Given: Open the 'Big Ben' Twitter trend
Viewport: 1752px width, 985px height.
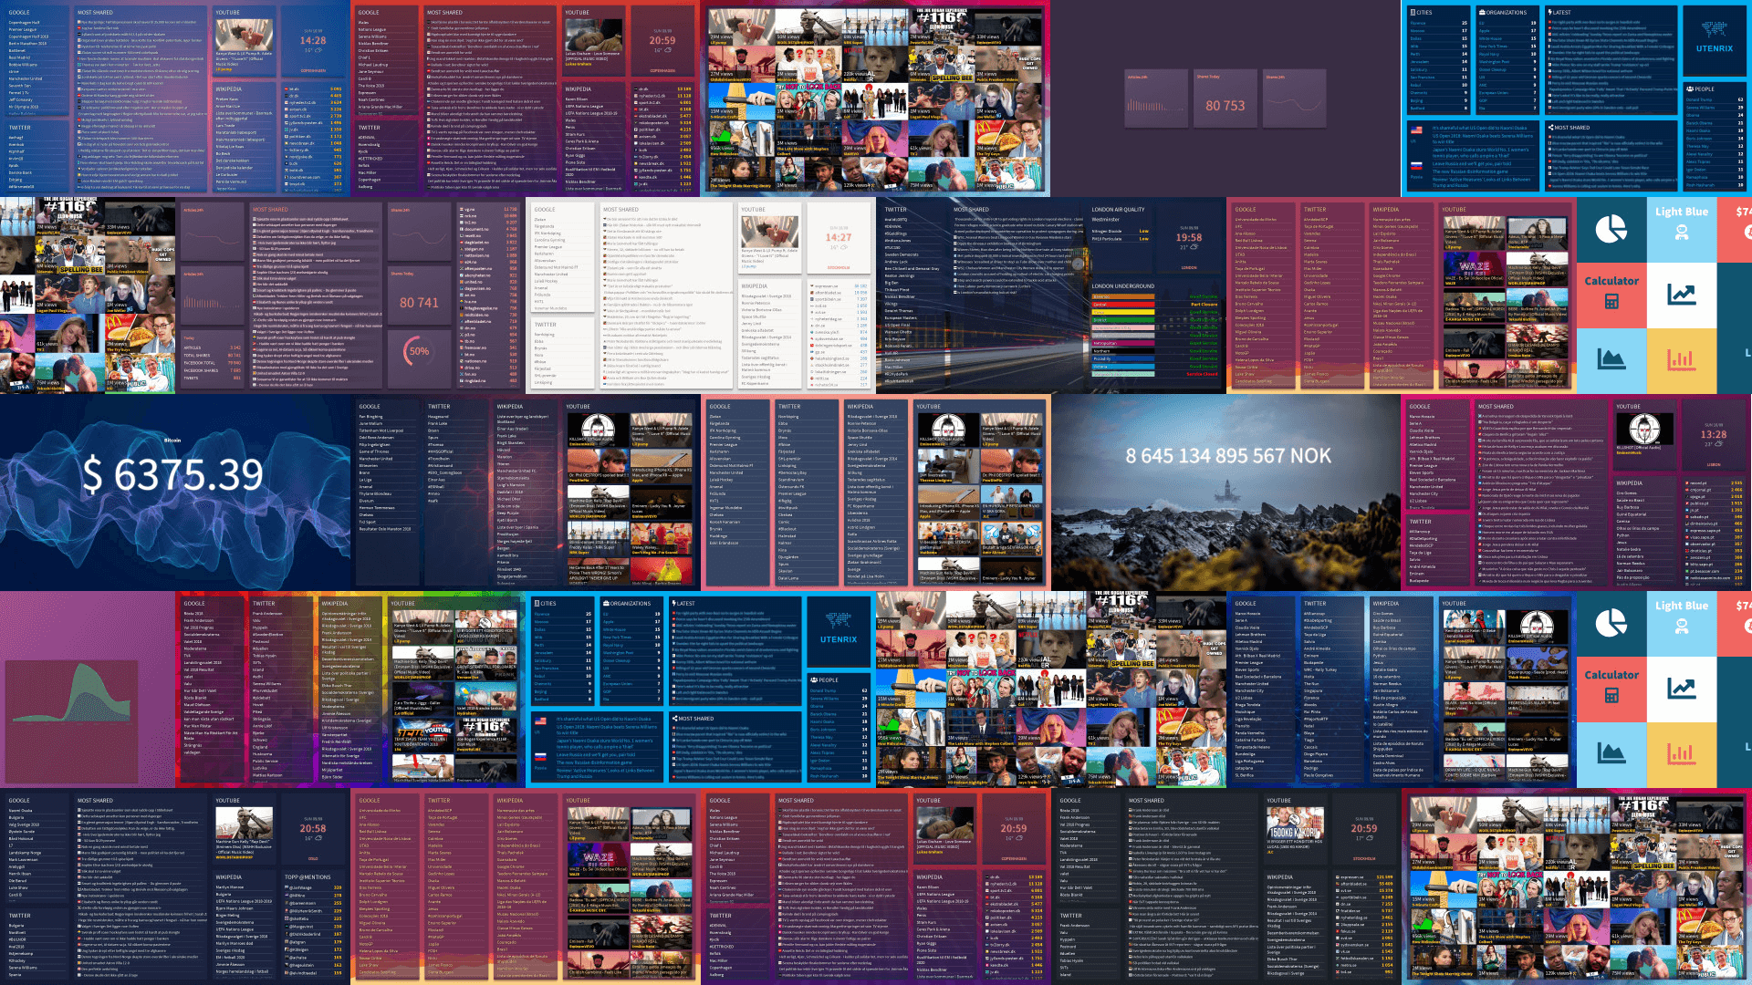Looking at the screenshot, I should pyautogui.click(x=892, y=283).
